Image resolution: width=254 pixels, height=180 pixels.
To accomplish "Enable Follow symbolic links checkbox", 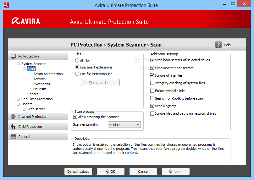I will click(152, 91).
